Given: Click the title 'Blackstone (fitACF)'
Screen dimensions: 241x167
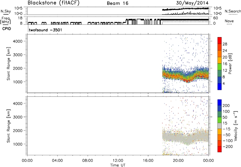Looking at the screenshot, I should (x=54, y=3).
